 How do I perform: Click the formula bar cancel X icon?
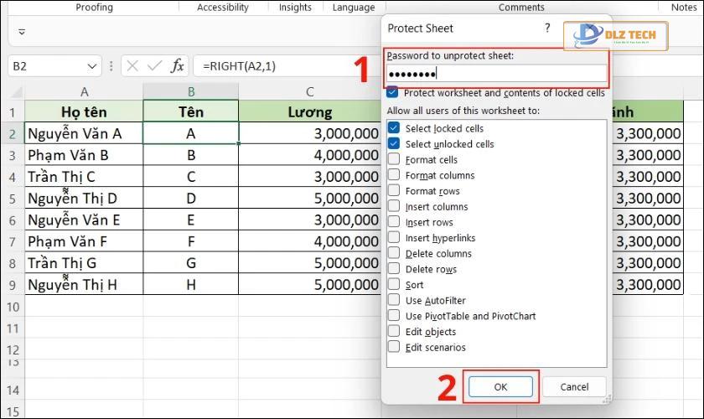pos(132,66)
